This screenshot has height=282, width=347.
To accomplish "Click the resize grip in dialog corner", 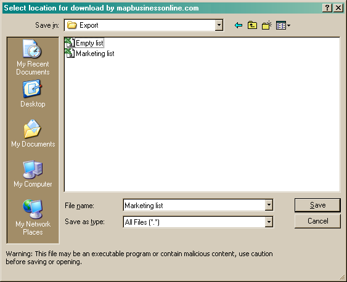I will 343,277.
